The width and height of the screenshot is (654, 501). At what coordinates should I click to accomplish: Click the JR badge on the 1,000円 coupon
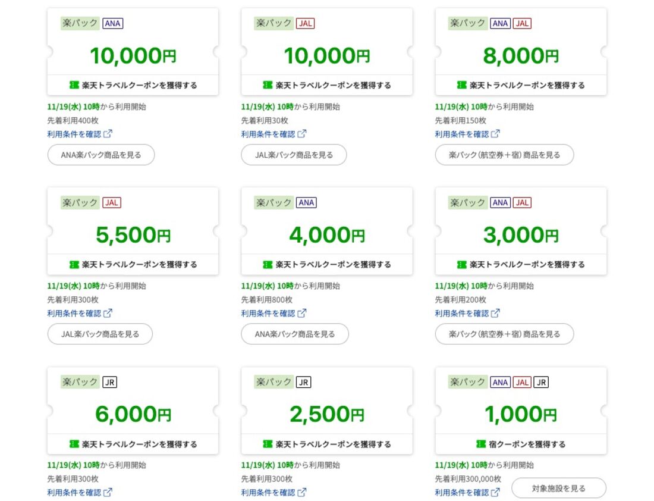pyautogui.click(x=541, y=382)
